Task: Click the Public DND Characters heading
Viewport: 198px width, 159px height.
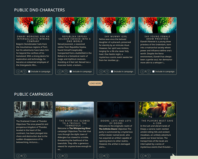Action: [39, 10]
